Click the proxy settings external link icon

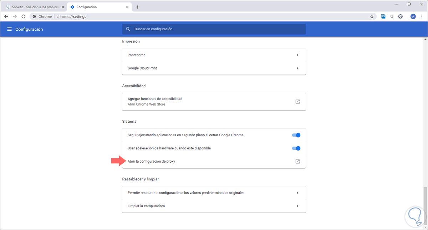pos(297,162)
